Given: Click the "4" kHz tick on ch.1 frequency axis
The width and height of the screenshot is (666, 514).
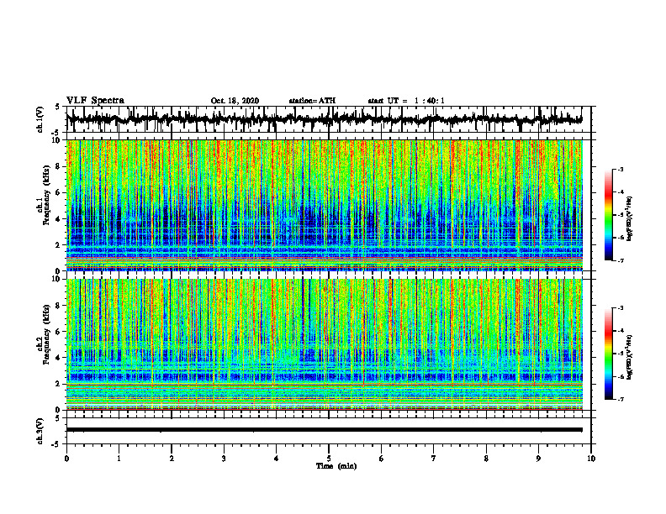Looking at the screenshot, I should pos(58,219).
